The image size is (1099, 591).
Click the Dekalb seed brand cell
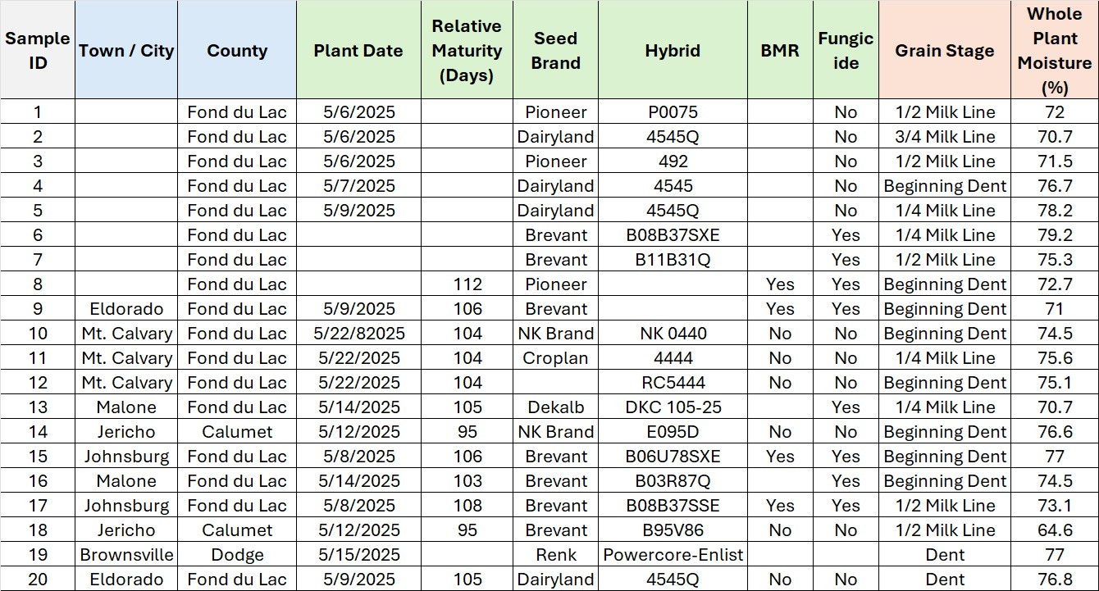(x=556, y=407)
